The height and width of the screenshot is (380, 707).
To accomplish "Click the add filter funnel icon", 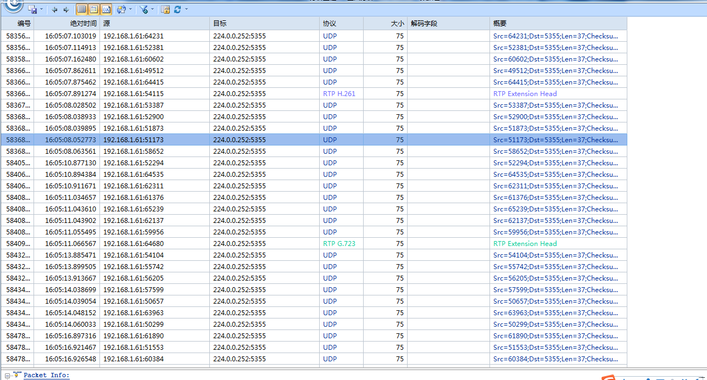I will point(143,9).
